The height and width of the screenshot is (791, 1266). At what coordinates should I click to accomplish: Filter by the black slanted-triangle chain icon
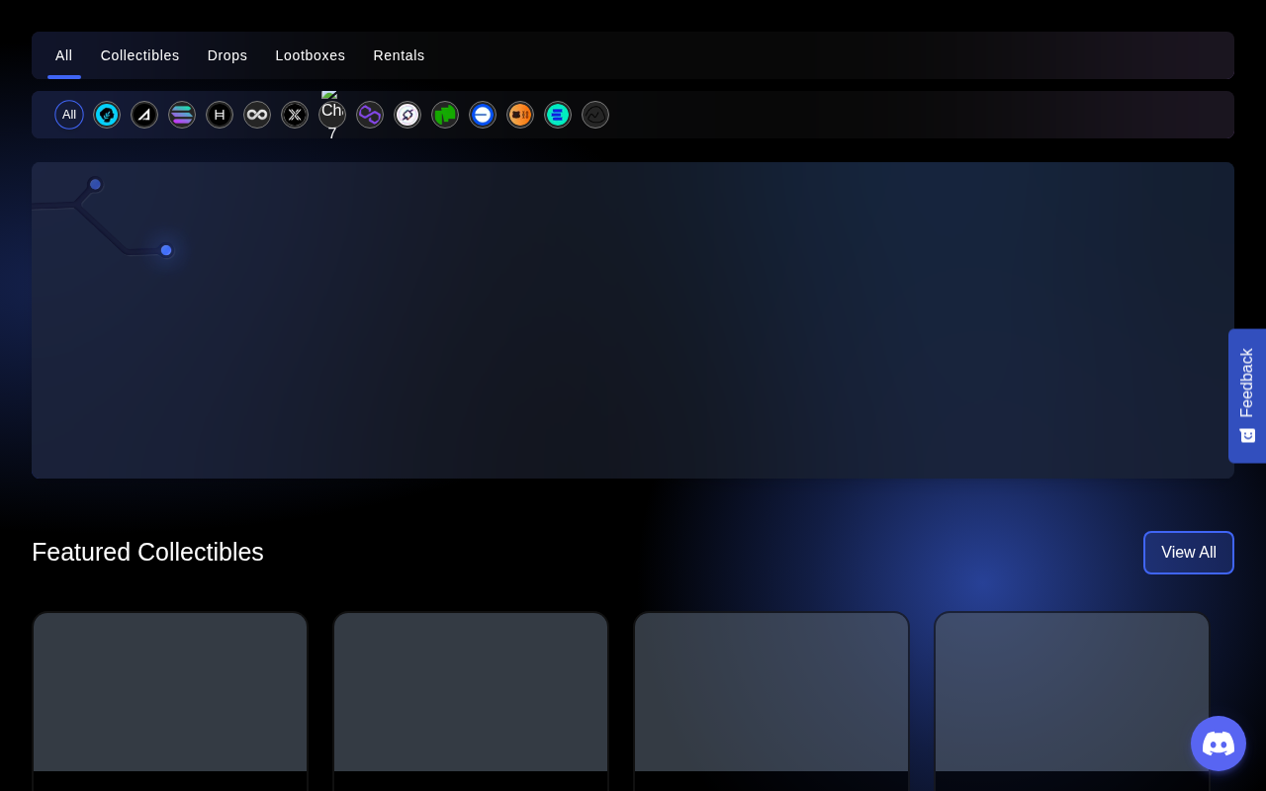(x=144, y=115)
